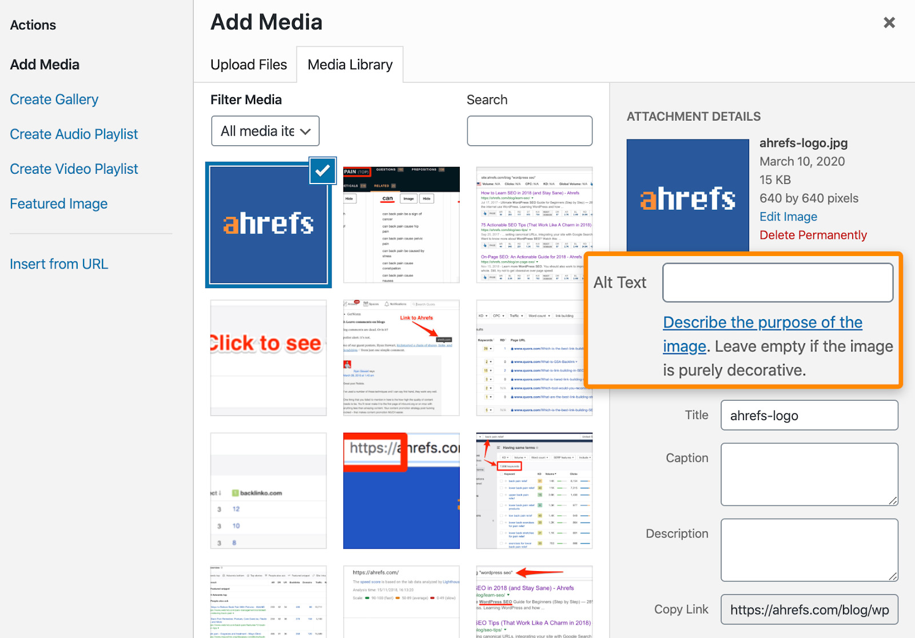Screen dimensions: 915x638
Task: Click the Search box in Media Library
Action: point(530,130)
